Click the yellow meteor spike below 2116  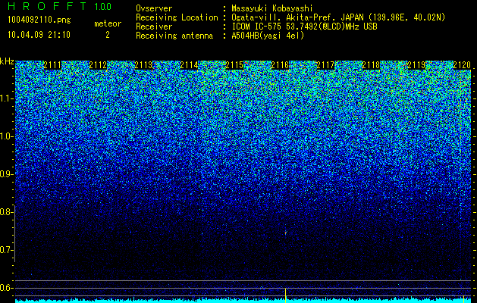(x=285, y=296)
